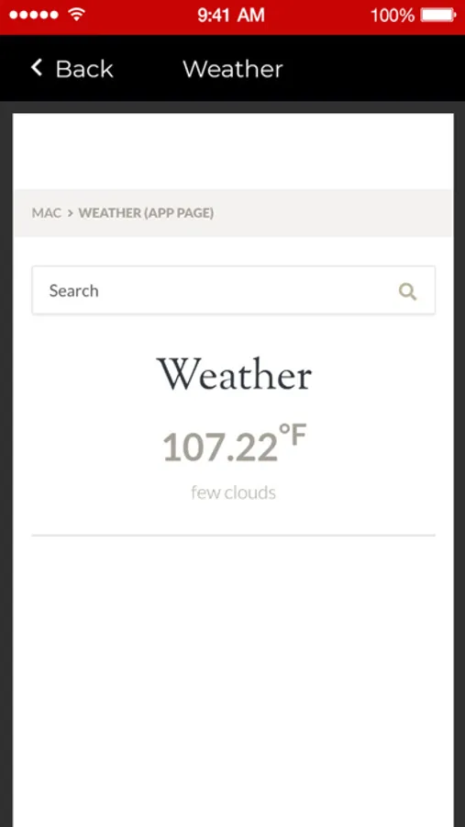
Task: Tap the signal strength dots
Action: tap(34, 16)
